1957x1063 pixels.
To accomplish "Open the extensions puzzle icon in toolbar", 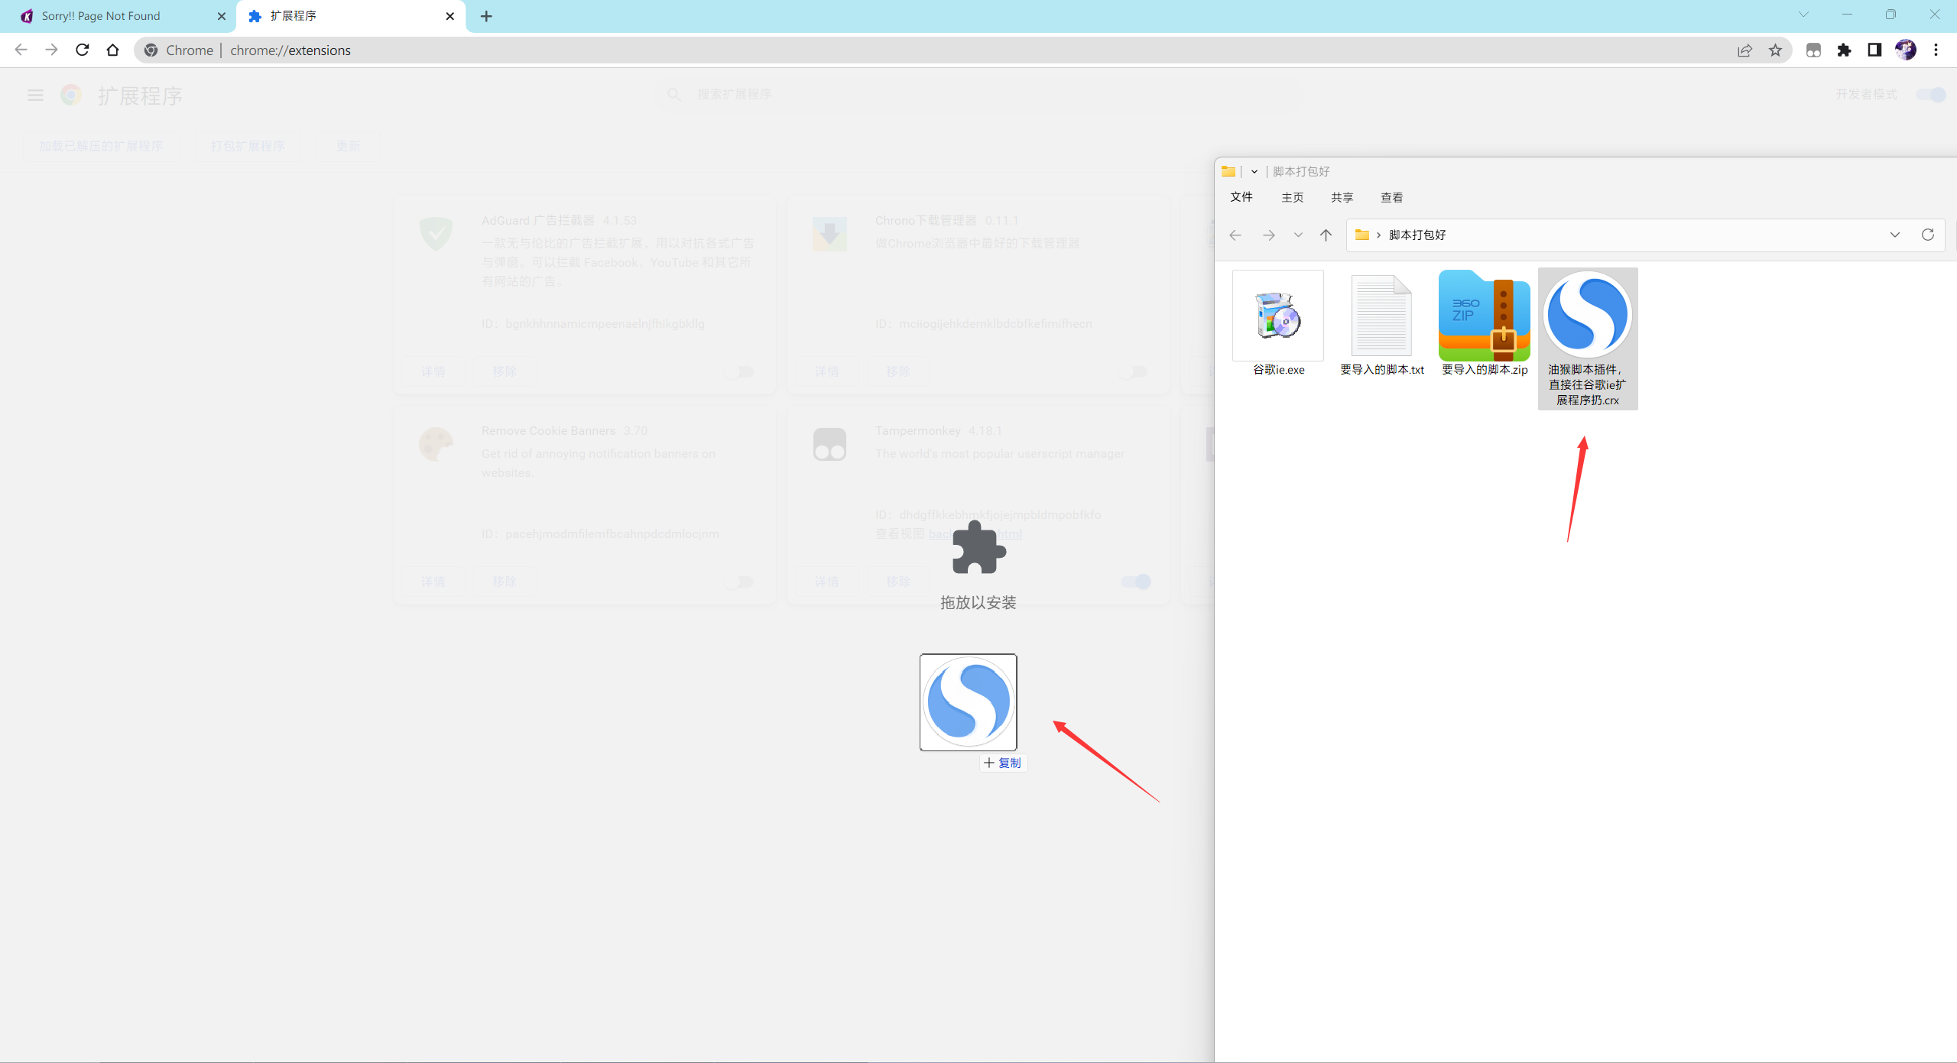I will [x=1844, y=50].
